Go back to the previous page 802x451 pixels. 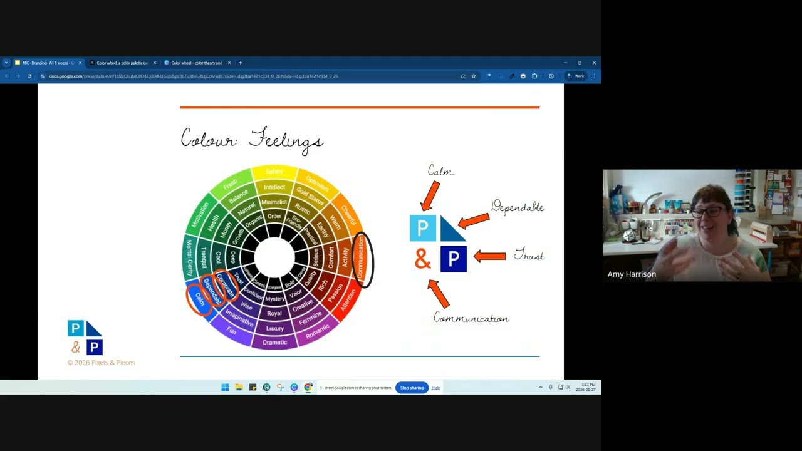coord(6,76)
